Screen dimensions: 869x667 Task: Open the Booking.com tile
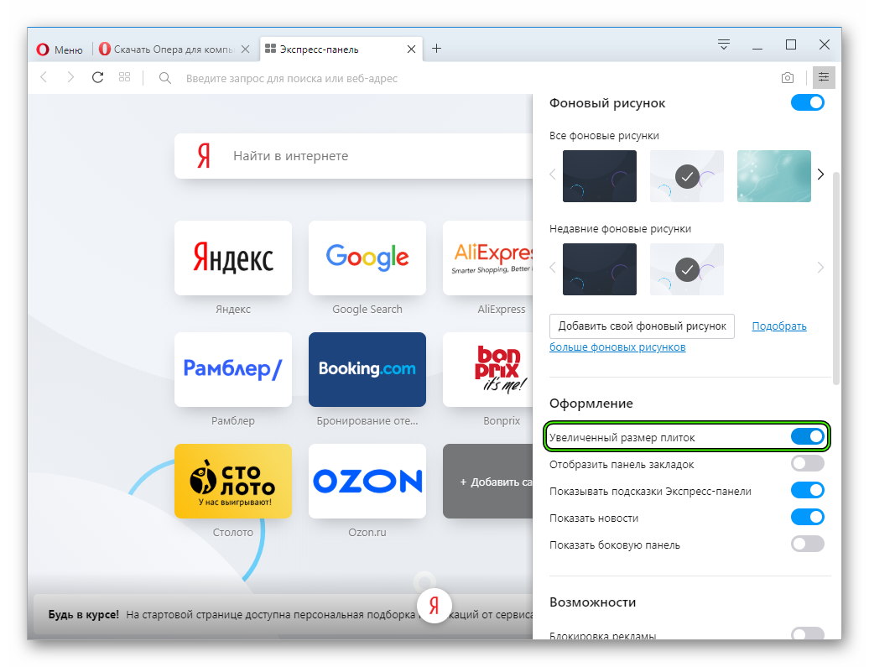[367, 369]
